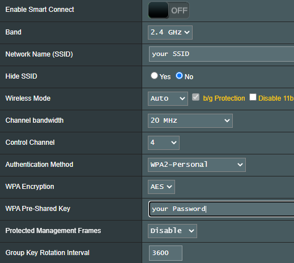
Task: Click the Group Key Rotation Interval field
Action: (165, 253)
